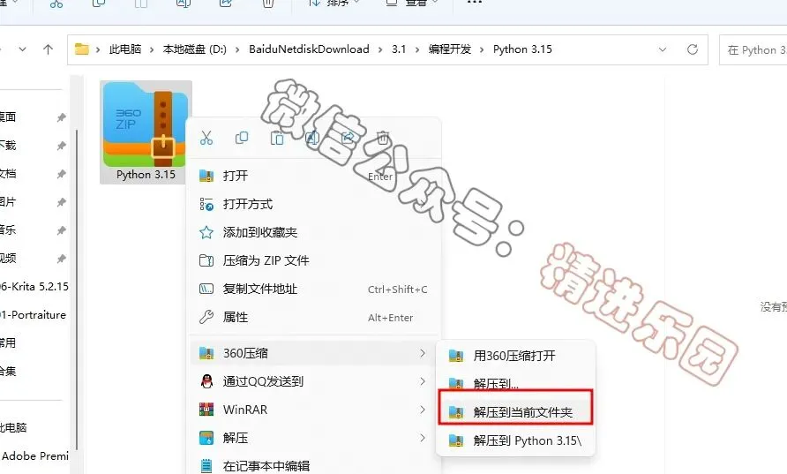Viewport: 787px width, 474px height.
Task: Choose 打开方式 menu entry
Action: [314, 204]
